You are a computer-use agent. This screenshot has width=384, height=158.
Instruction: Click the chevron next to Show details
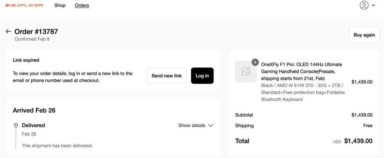[210, 125]
